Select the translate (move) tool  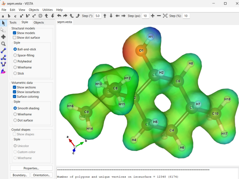[3, 37]
